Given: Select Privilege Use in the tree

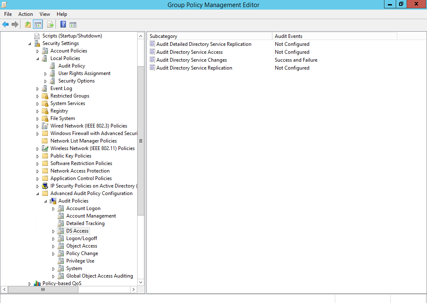Looking at the screenshot, I should (80, 261).
